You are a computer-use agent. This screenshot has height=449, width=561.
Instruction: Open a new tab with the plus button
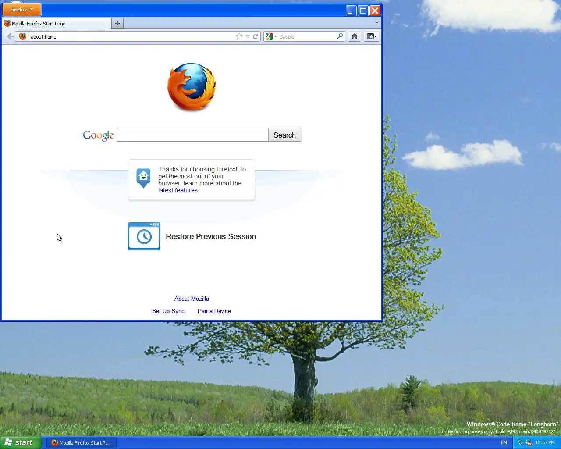[x=117, y=23]
